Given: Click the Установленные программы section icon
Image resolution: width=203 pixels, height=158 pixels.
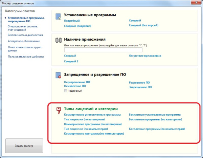Looking at the screenshot, I should [58, 16].
